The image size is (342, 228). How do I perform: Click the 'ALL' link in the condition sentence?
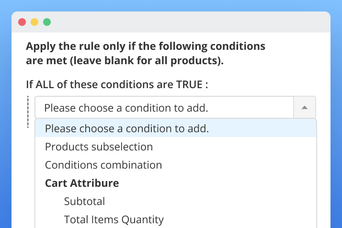point(45,85)
